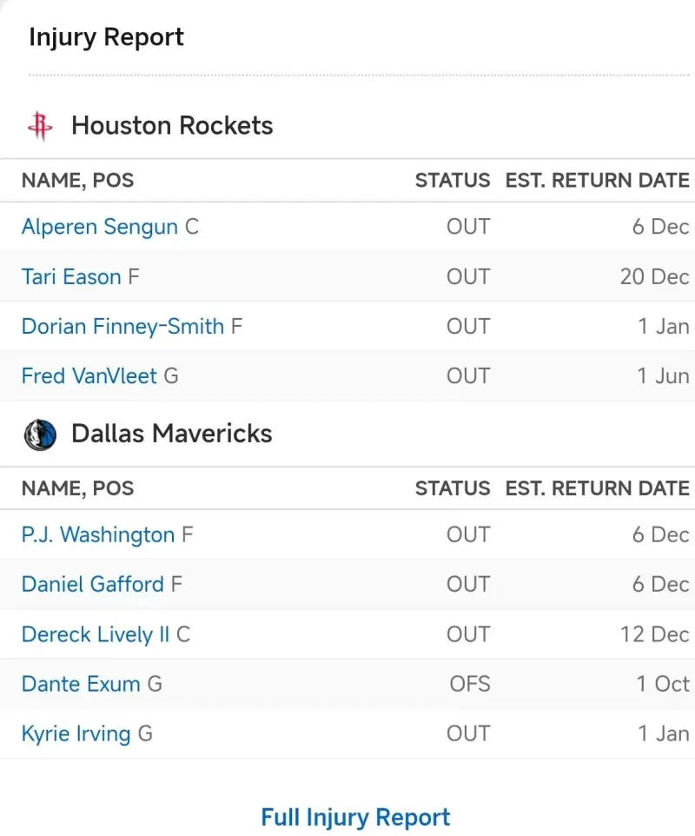Viewport: 695px width, 836px height.
Task: Click Dereck Lively II's name
Action: tap(96, 634)
